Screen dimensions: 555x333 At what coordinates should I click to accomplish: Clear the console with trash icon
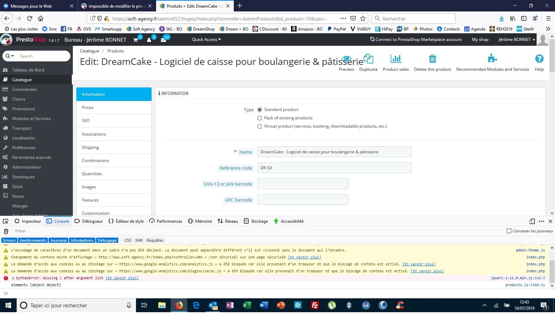[6, 231]
